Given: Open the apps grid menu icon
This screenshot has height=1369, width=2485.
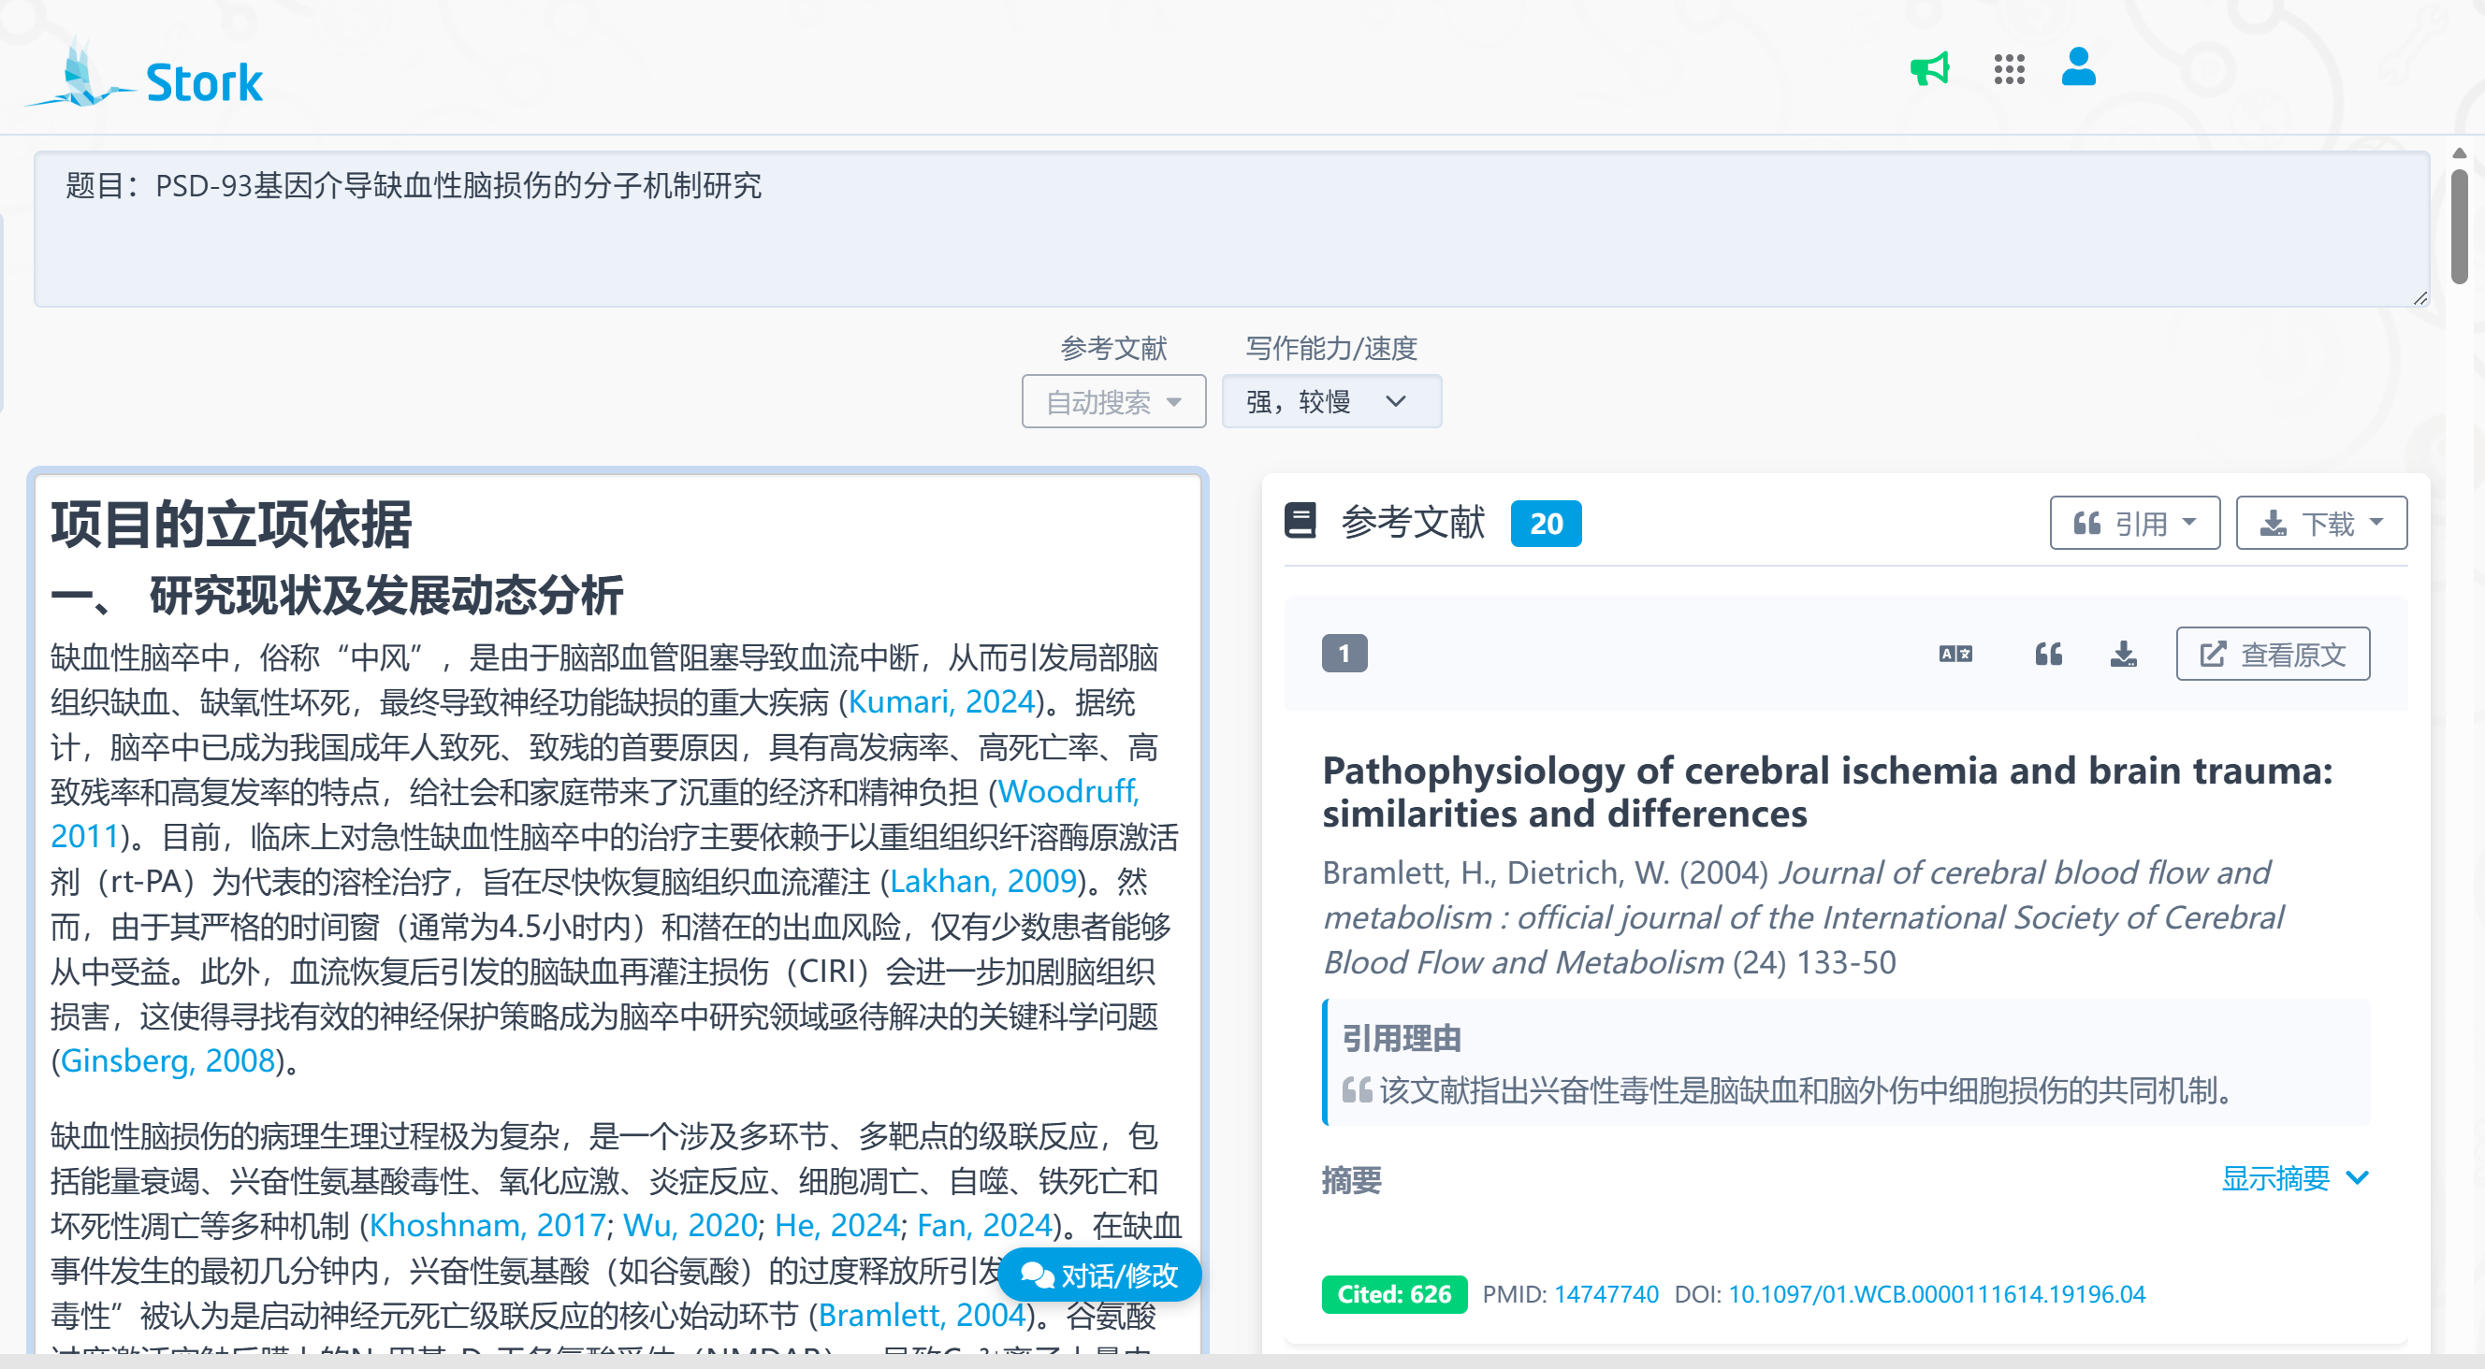Looking at the screenshot, I should (x=2009, y=69).
